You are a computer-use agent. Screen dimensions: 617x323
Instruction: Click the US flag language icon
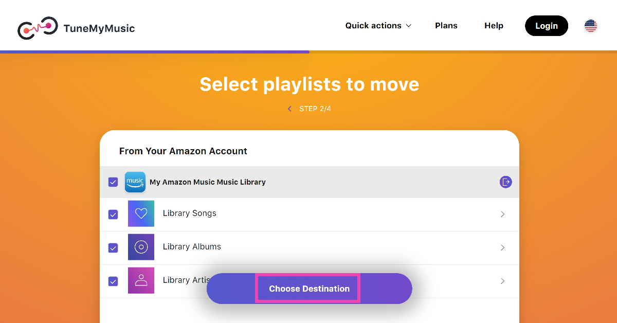(591, 26)
